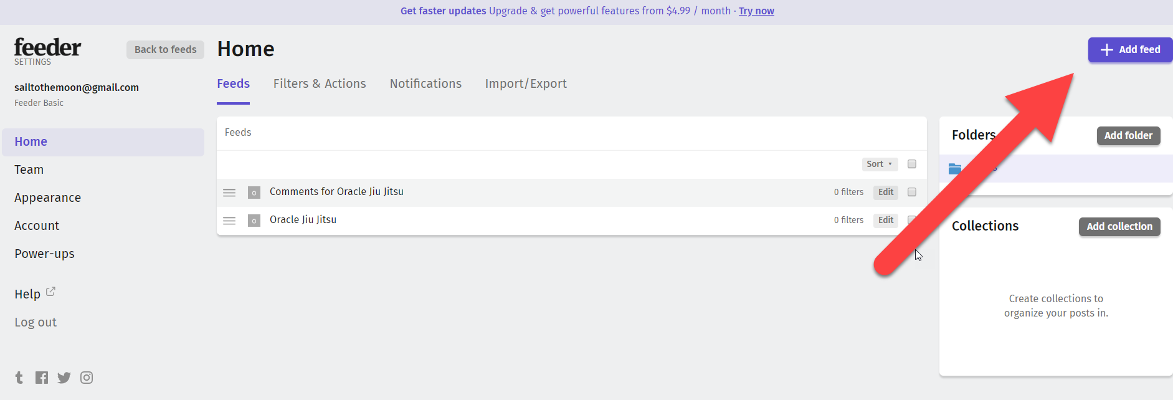Click favicon of Comments for Oracle Jiu Jitsu
This screenshot has width=1173, height=400.
tap(254, 193)
